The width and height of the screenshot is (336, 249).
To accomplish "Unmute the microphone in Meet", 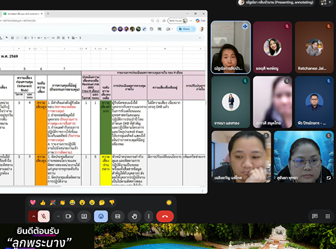I will tap(44, 216).
